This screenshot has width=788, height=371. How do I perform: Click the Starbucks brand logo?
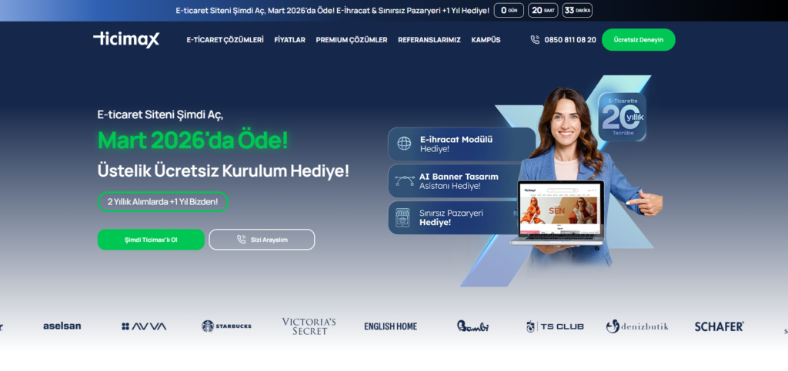[226, 326]
